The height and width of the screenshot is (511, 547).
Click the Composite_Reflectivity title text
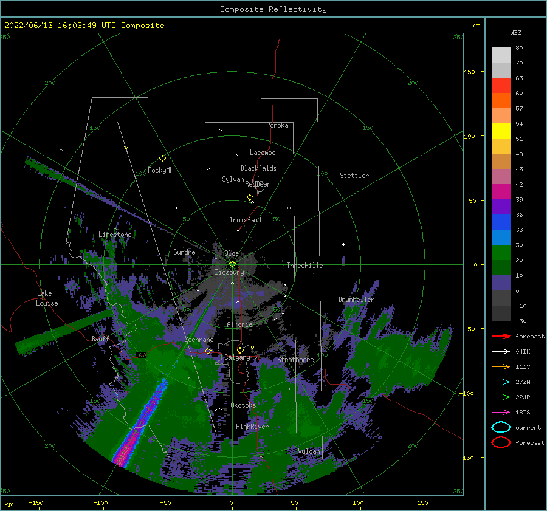[273, 9]
